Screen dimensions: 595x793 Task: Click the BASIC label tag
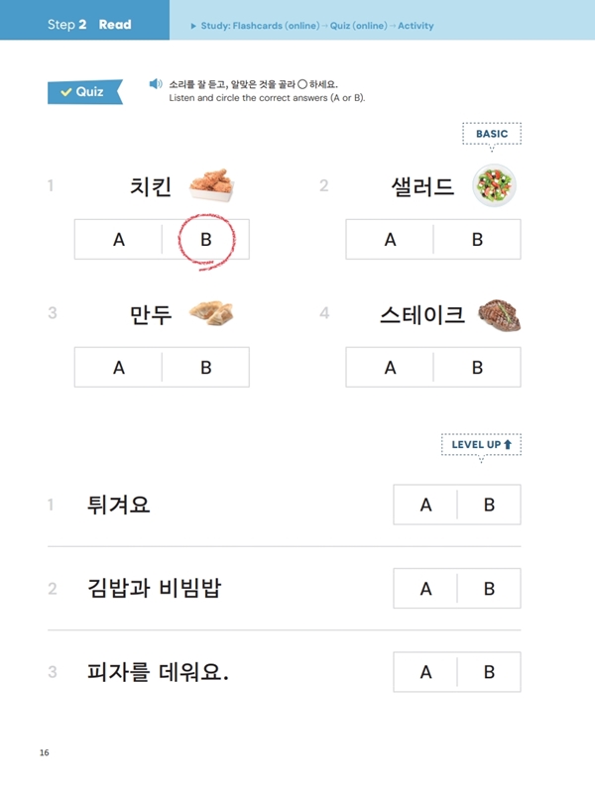pos(491,134)
